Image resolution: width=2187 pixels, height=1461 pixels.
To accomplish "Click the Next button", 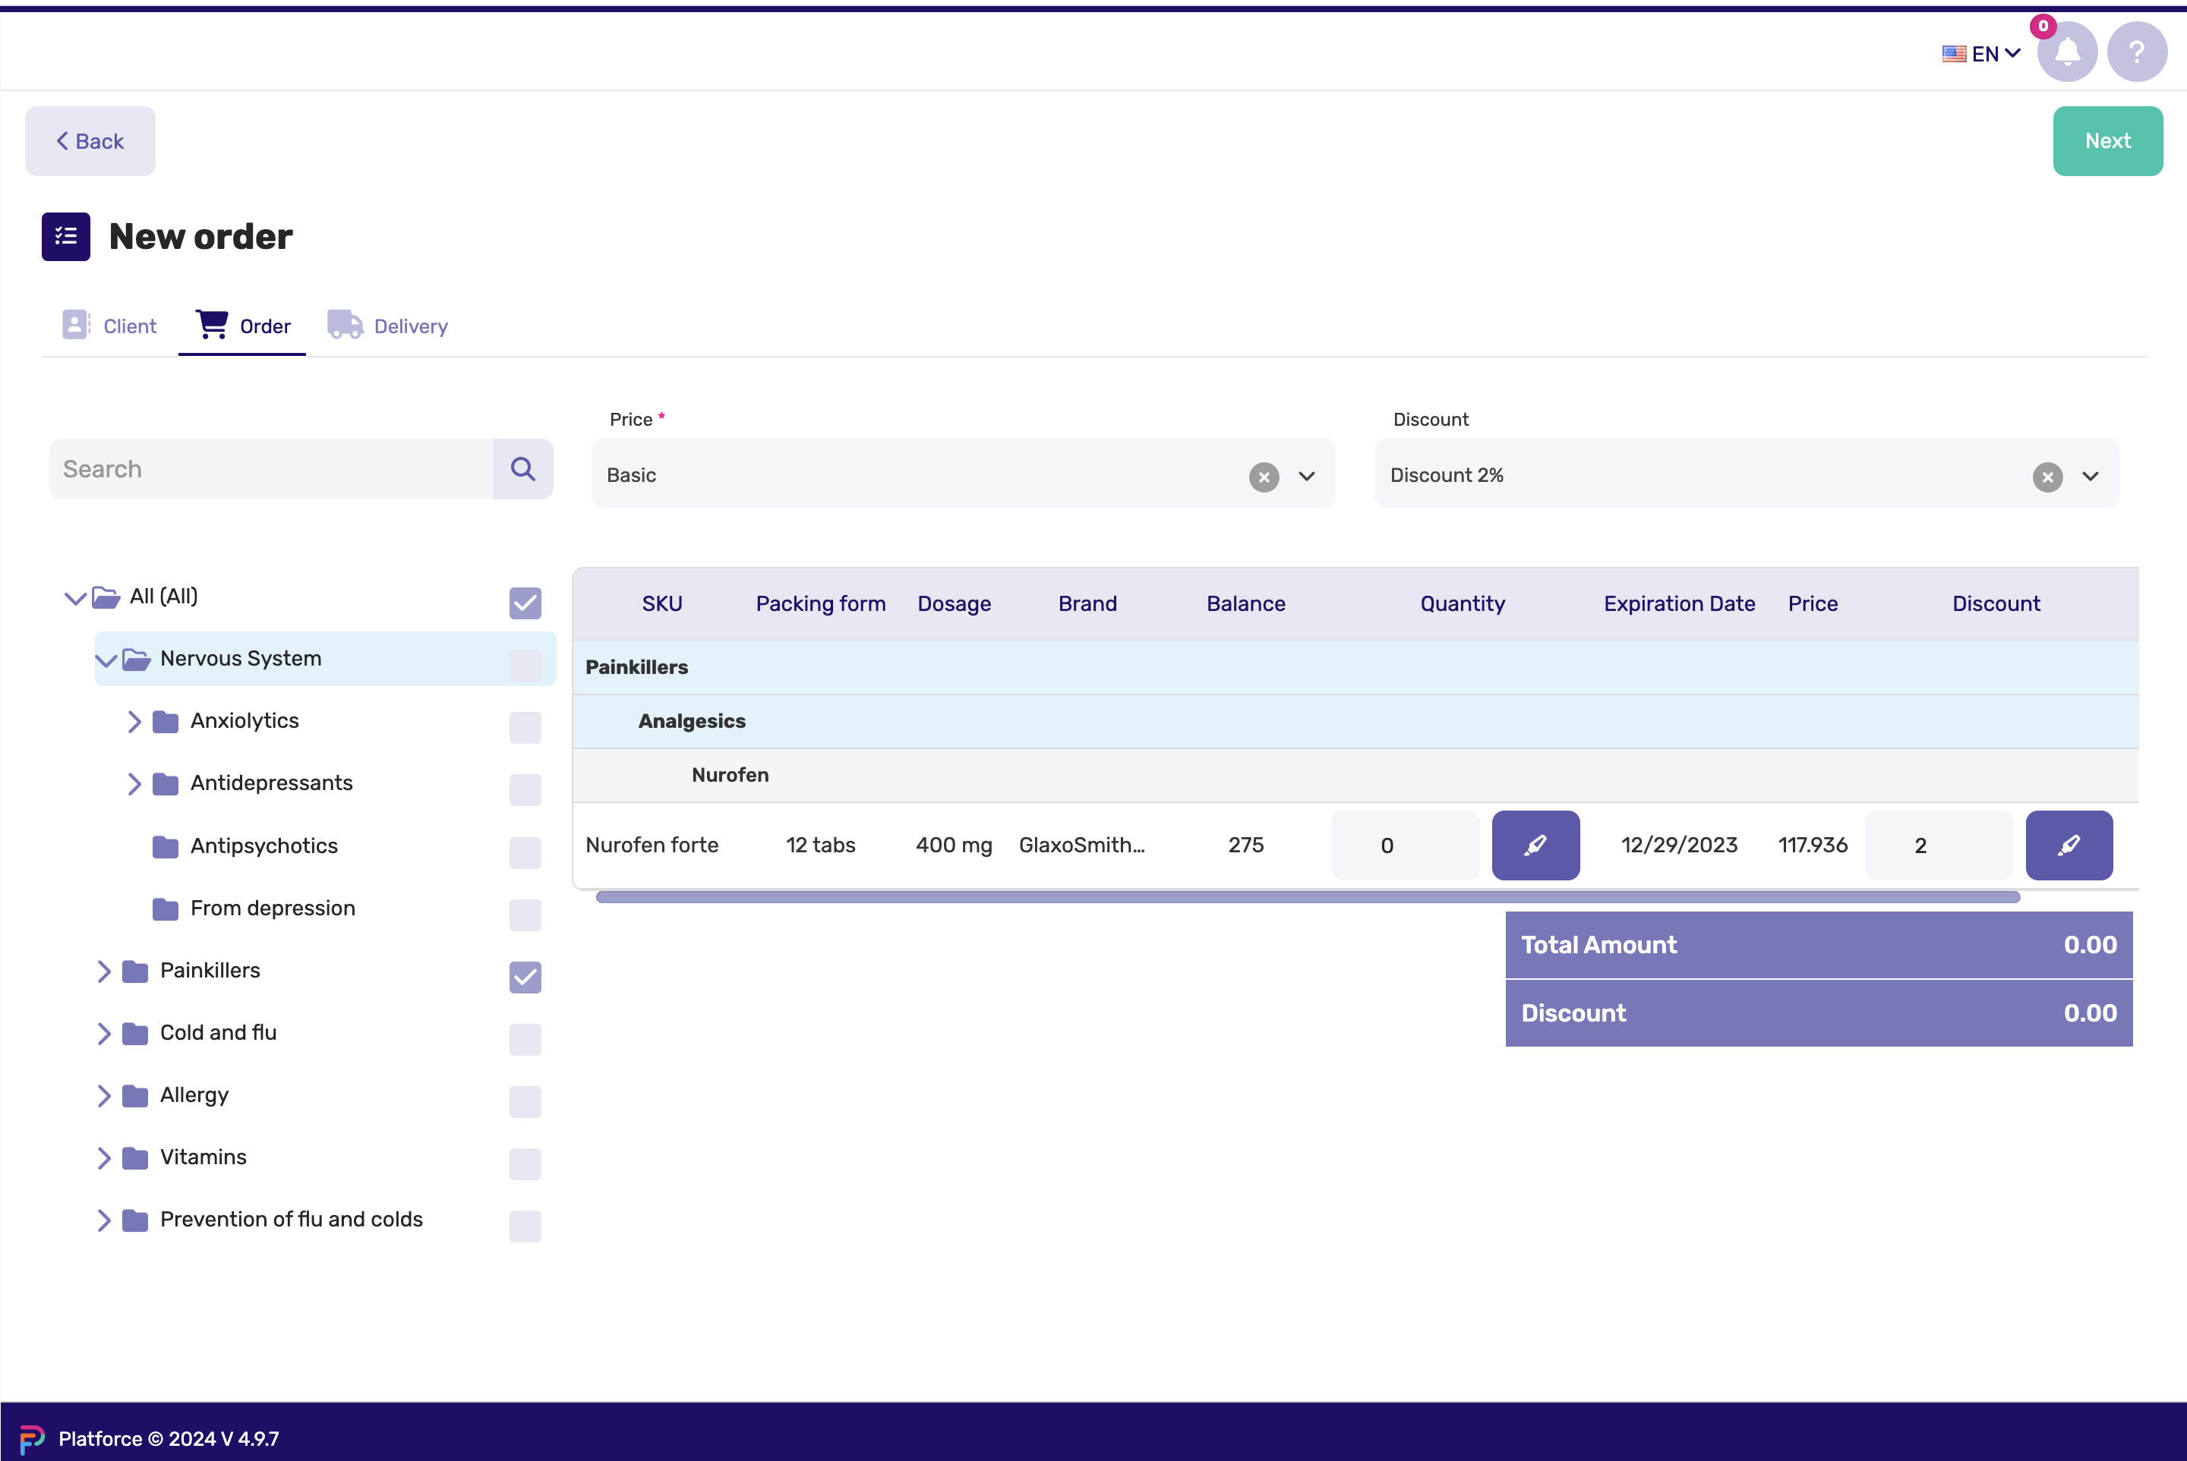I will pos(2107,140).
